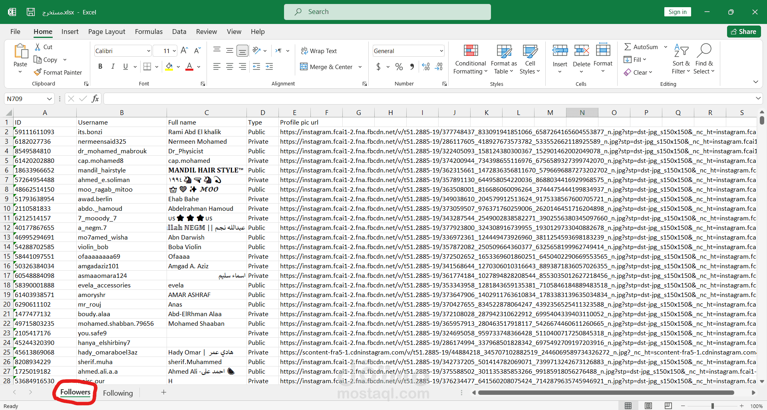767x410 pixels.
Task: Switch to the Page Layout tab
Action: pos(107,32)
